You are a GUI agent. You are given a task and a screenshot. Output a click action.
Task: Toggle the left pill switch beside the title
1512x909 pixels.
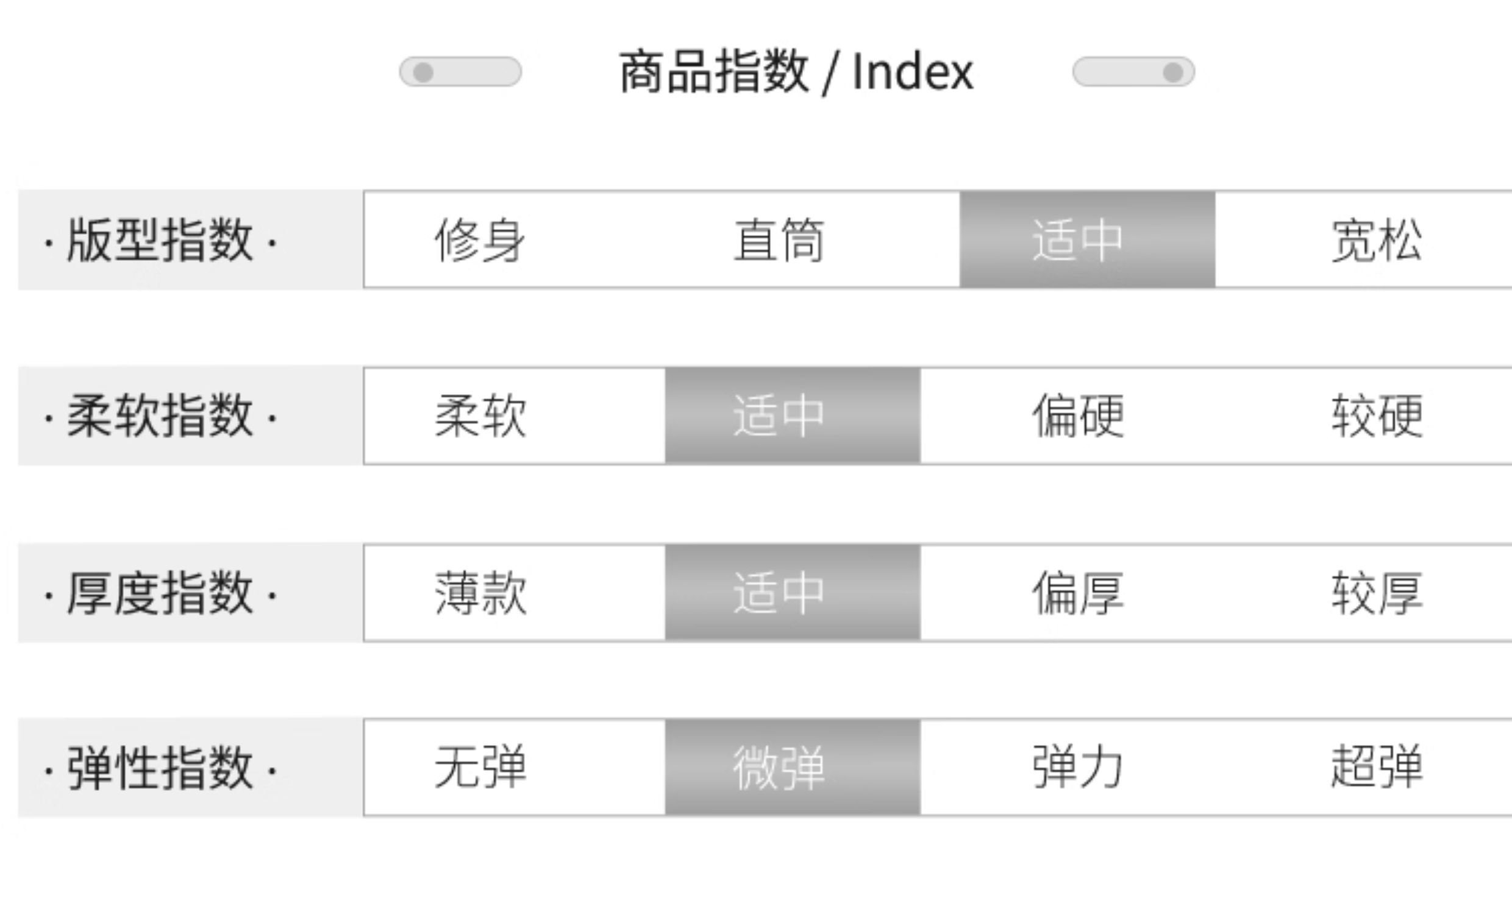pyautogui.click(x=460, y=73)
